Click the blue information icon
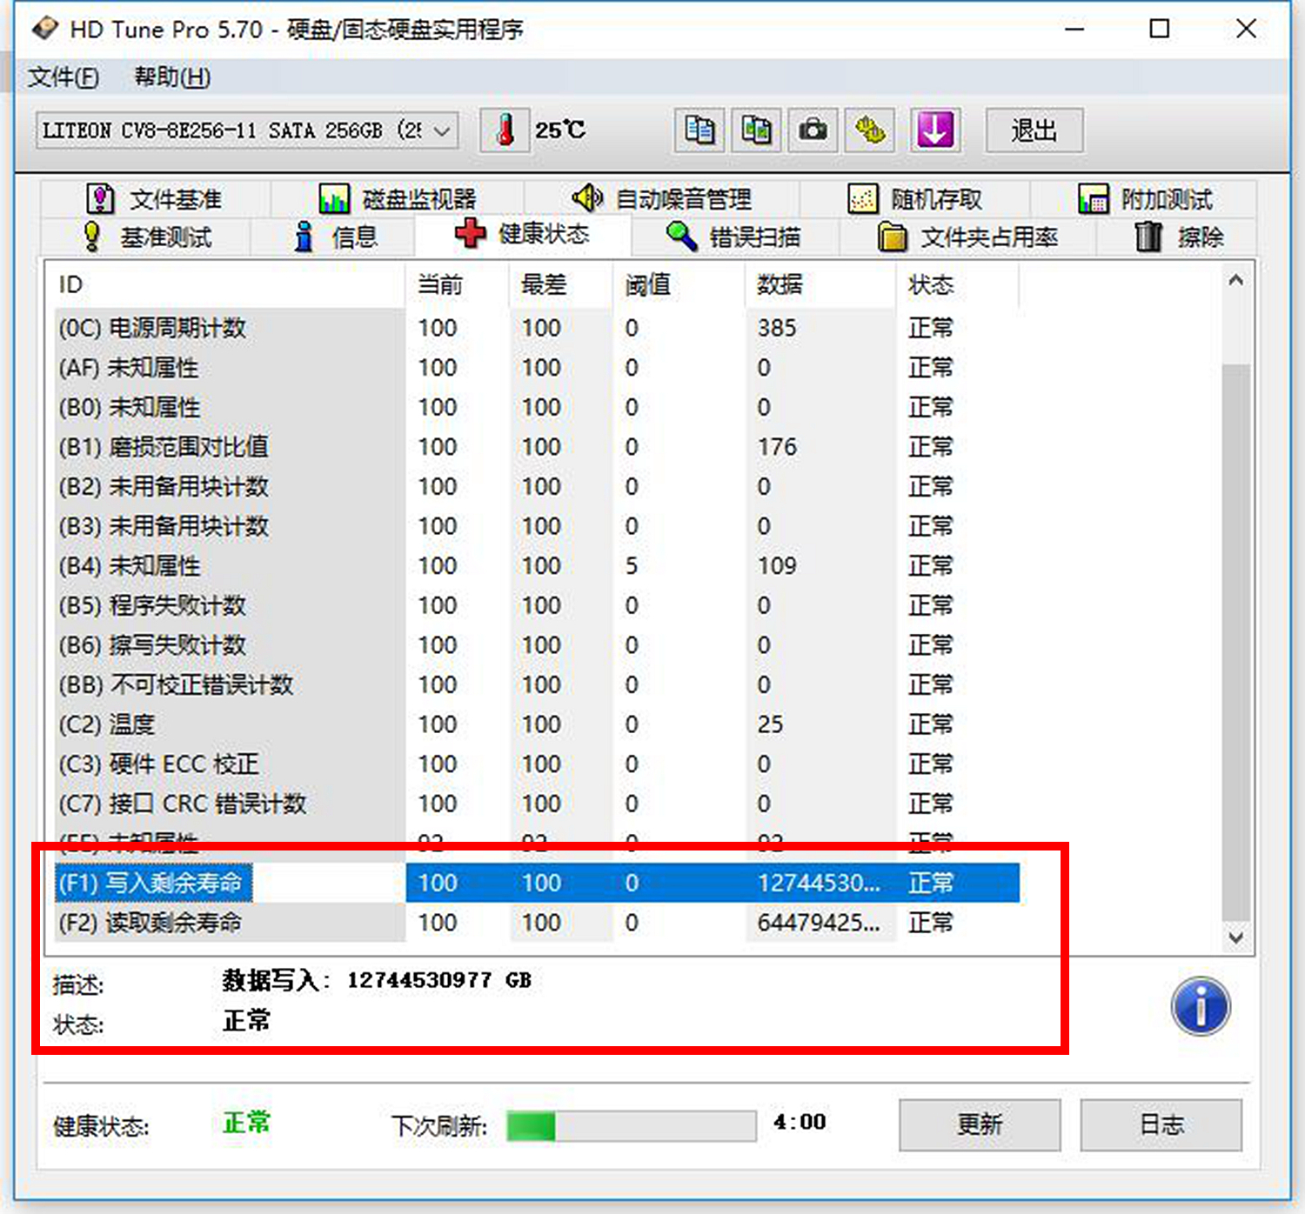 coord(1201,1007)
